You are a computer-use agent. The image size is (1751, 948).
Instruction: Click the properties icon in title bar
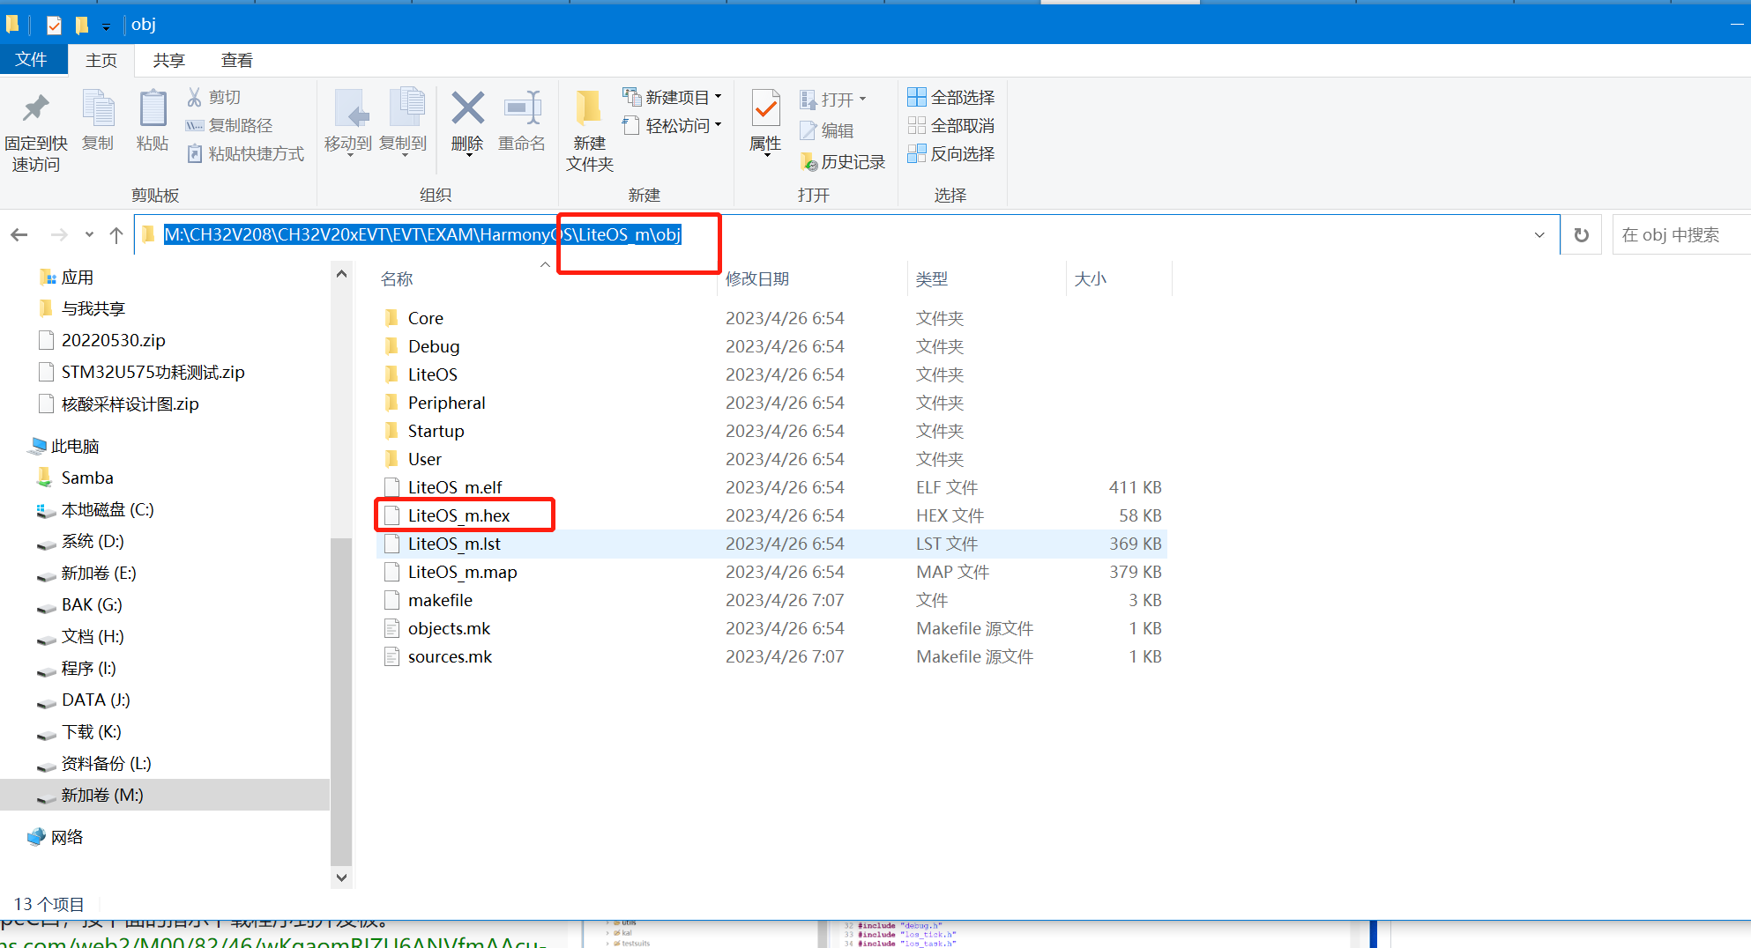[x=54, y=25]
